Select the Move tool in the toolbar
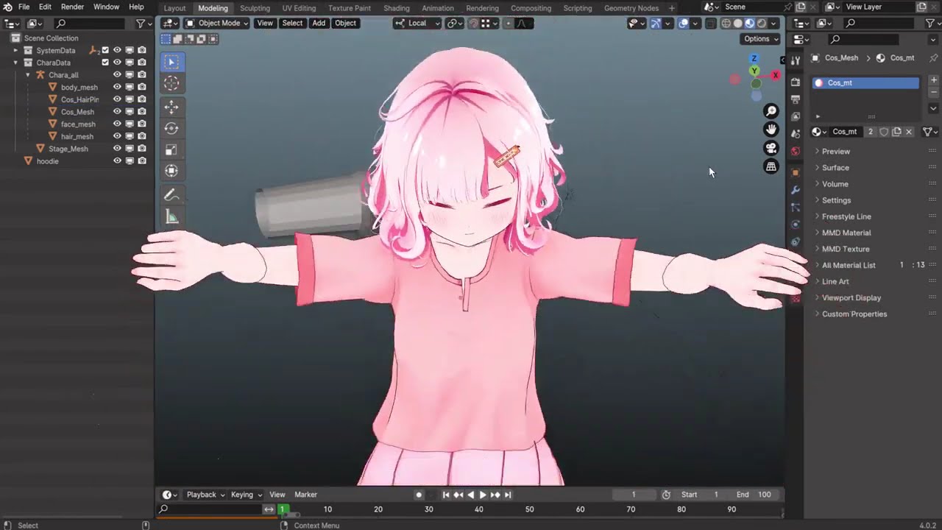 (x=171, y=107)
